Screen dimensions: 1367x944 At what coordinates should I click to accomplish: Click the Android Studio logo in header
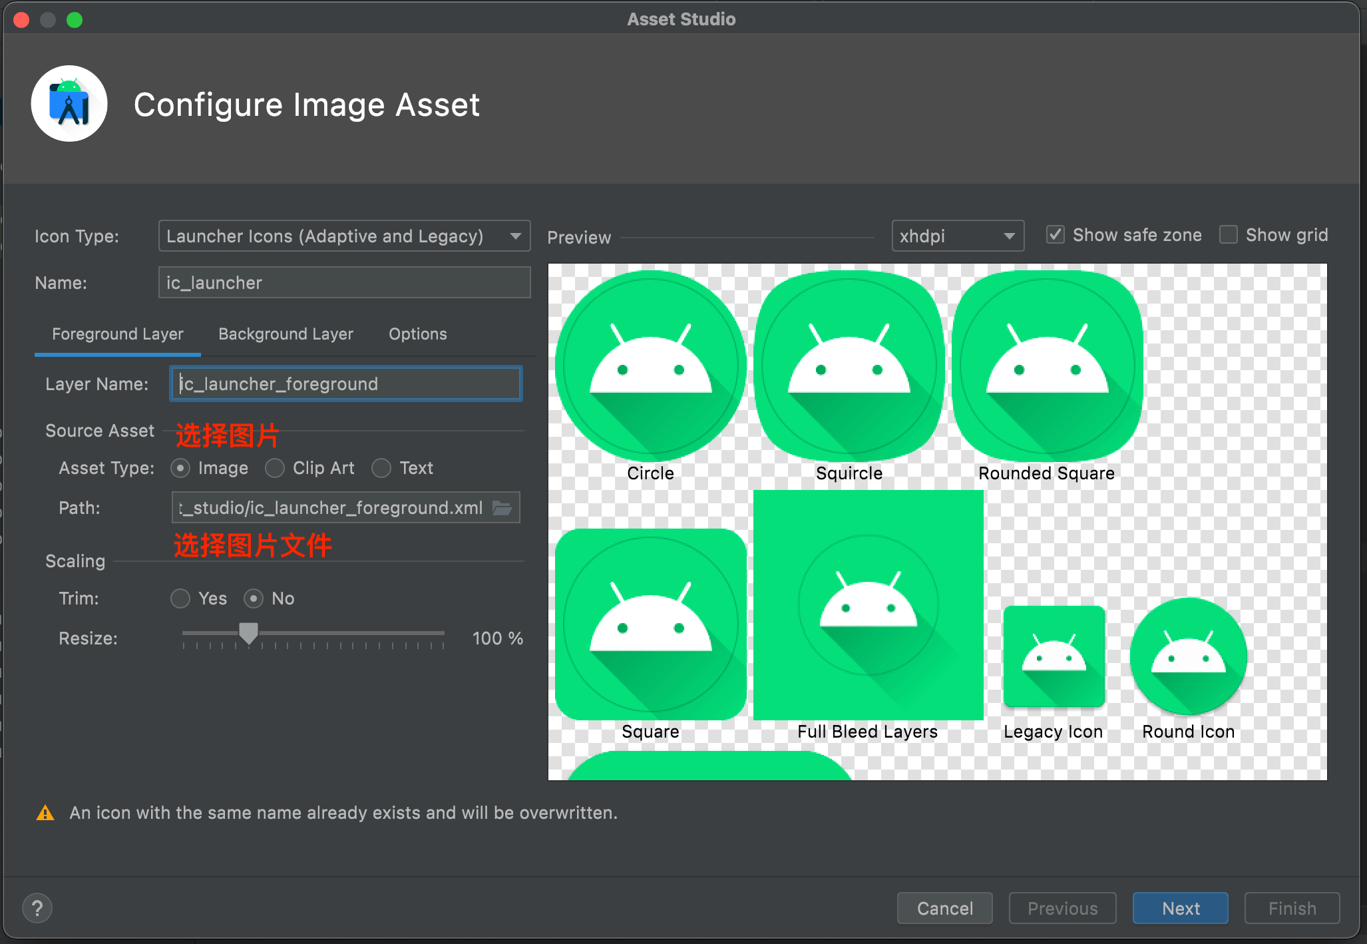click(69, 104)
